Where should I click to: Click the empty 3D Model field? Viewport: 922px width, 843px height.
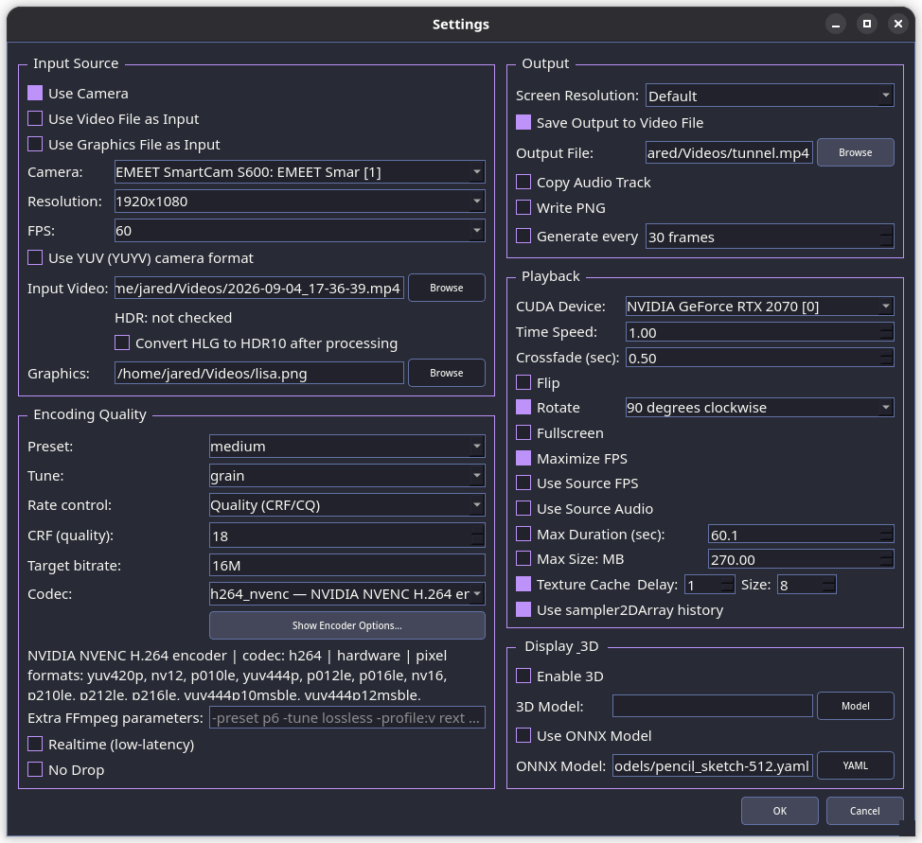point(713,706)
